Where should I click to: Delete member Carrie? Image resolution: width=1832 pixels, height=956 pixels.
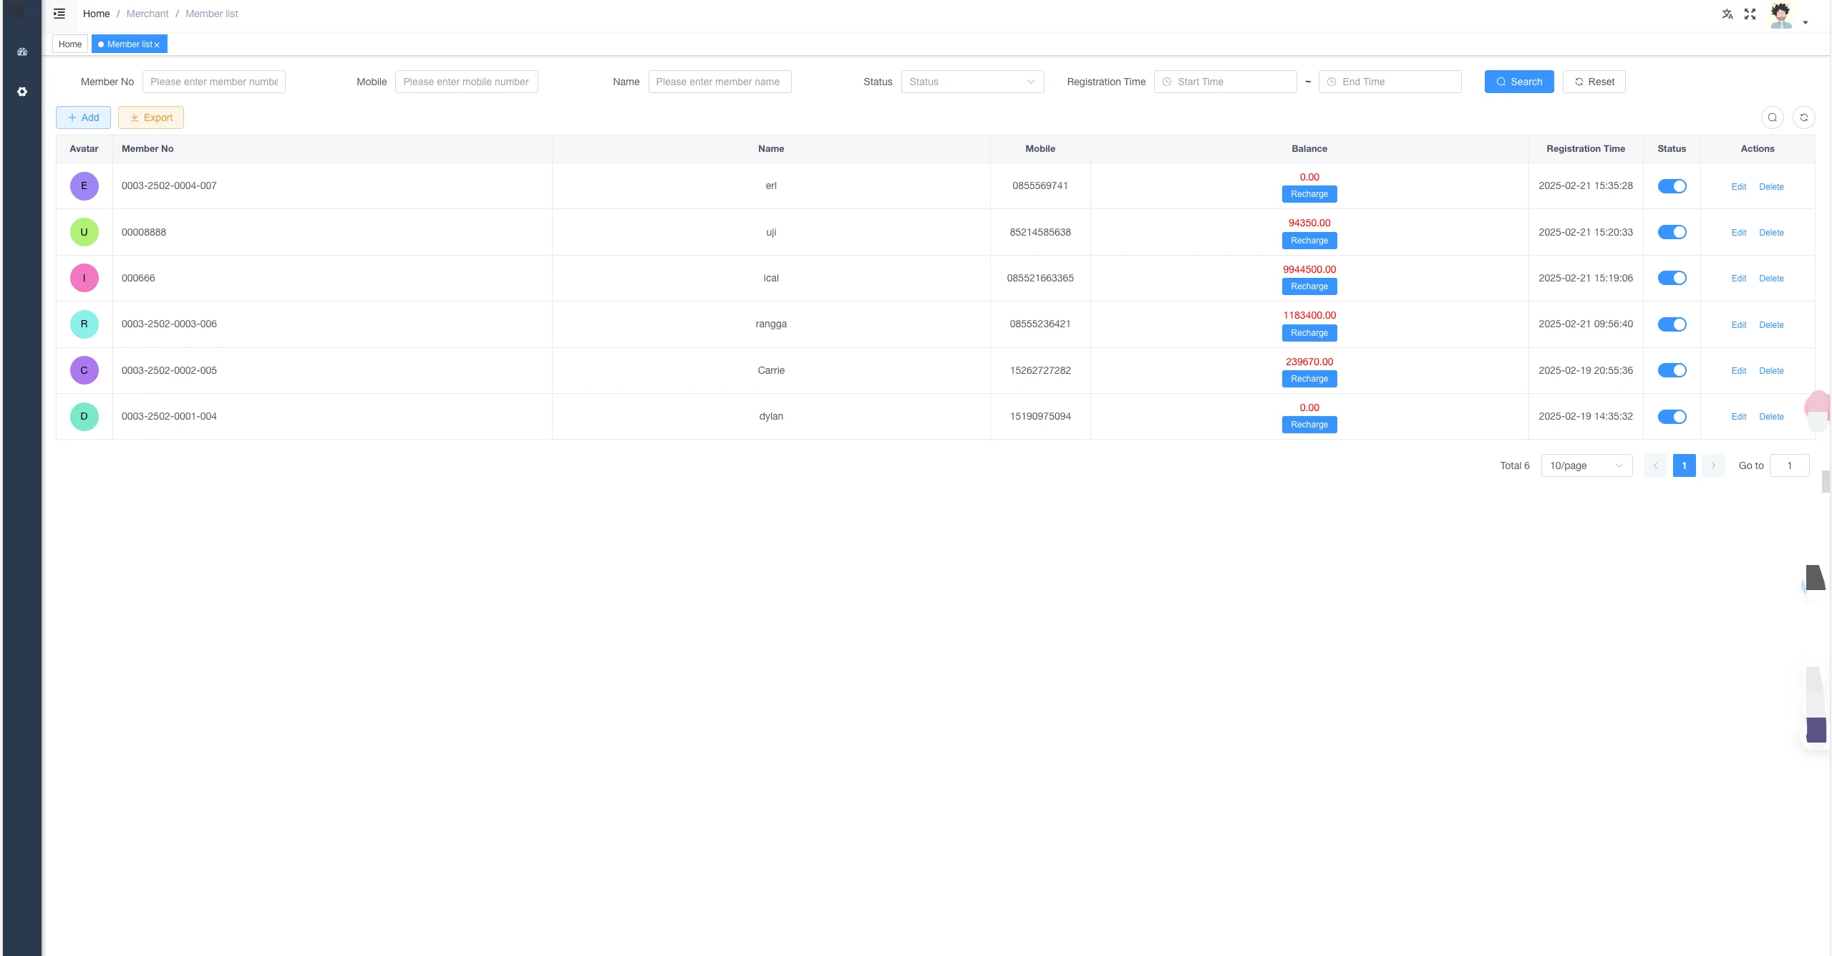(1771, 371)
